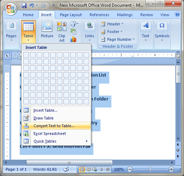Open the Footer dropdown
The height and width of the screenshot is (176, 184).
click(112, 32)
